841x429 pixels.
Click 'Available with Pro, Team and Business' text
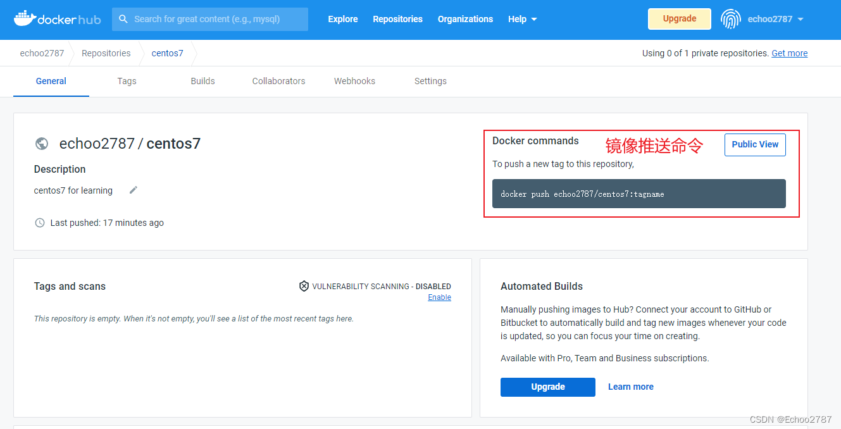pyautogui.click(x=605, y=358)
